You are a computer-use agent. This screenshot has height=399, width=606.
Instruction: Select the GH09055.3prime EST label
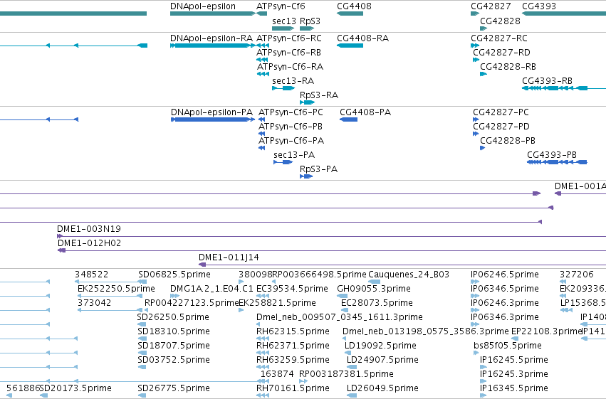point(374,289)
